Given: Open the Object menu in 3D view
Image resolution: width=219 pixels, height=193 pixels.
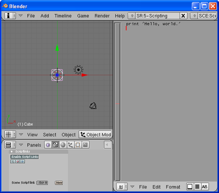Looking at the screenshot, I should (x=69, y=135).
